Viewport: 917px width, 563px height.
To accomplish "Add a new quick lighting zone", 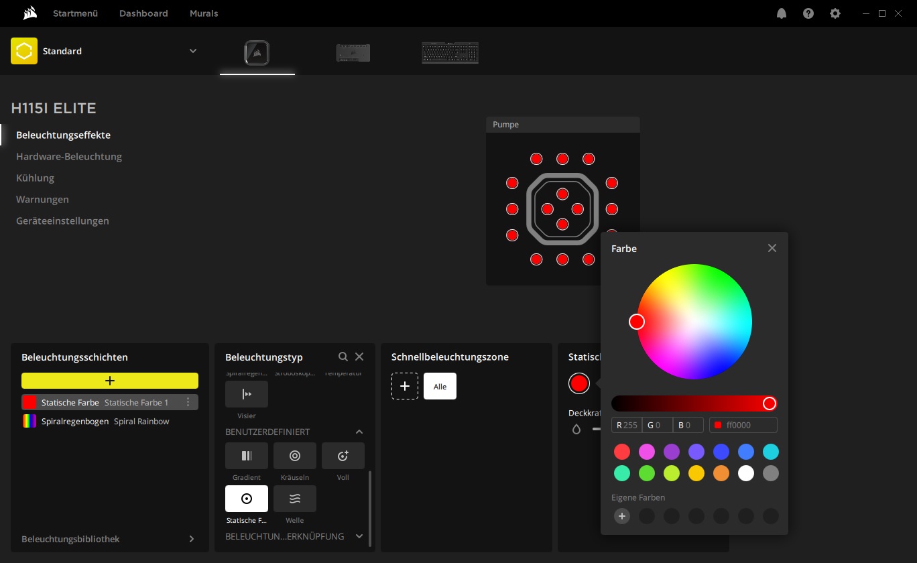I will click(405, 386).
